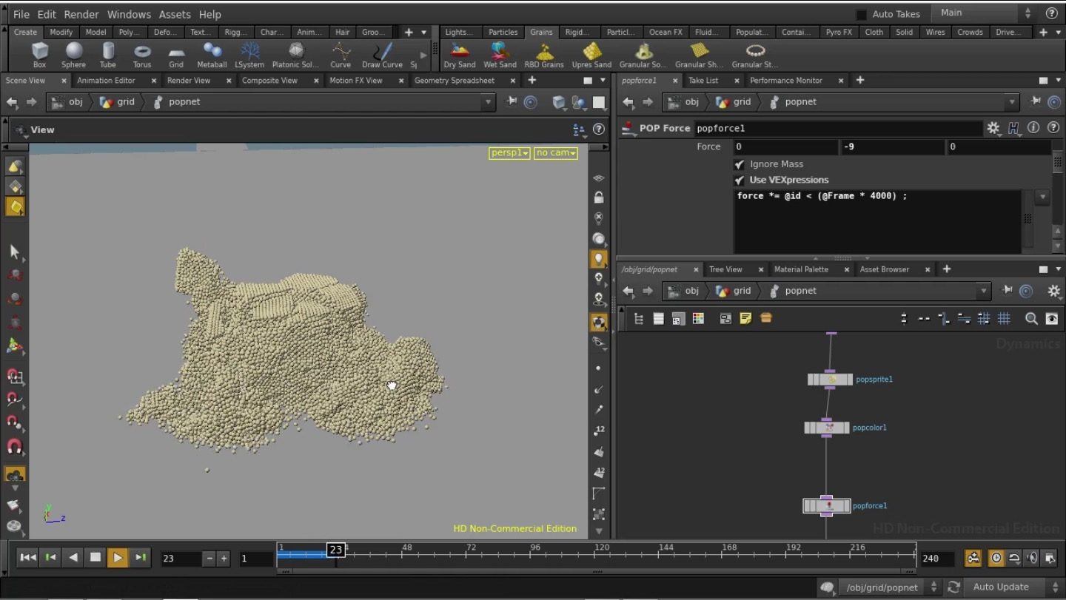The width and height of the screenshot is (1066, 600).
Task: Expand the viewer path dropdown arrow
Action: 487,102
